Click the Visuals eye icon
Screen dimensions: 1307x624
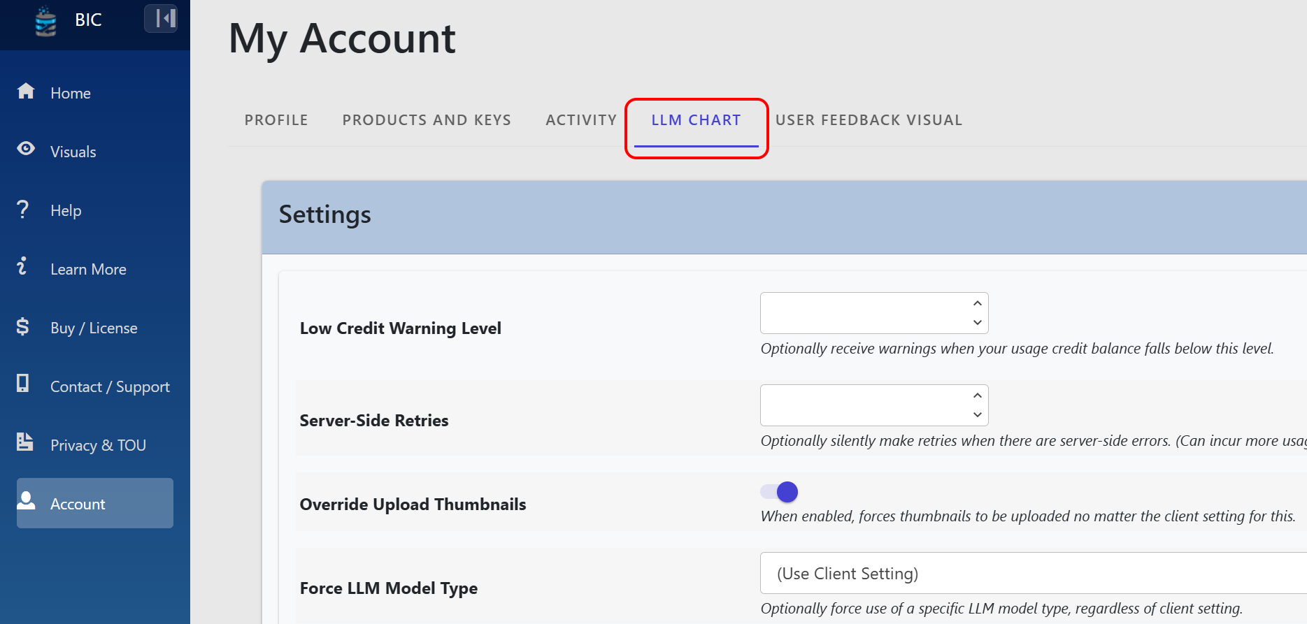pyautogui.click(x=26, y=148)
